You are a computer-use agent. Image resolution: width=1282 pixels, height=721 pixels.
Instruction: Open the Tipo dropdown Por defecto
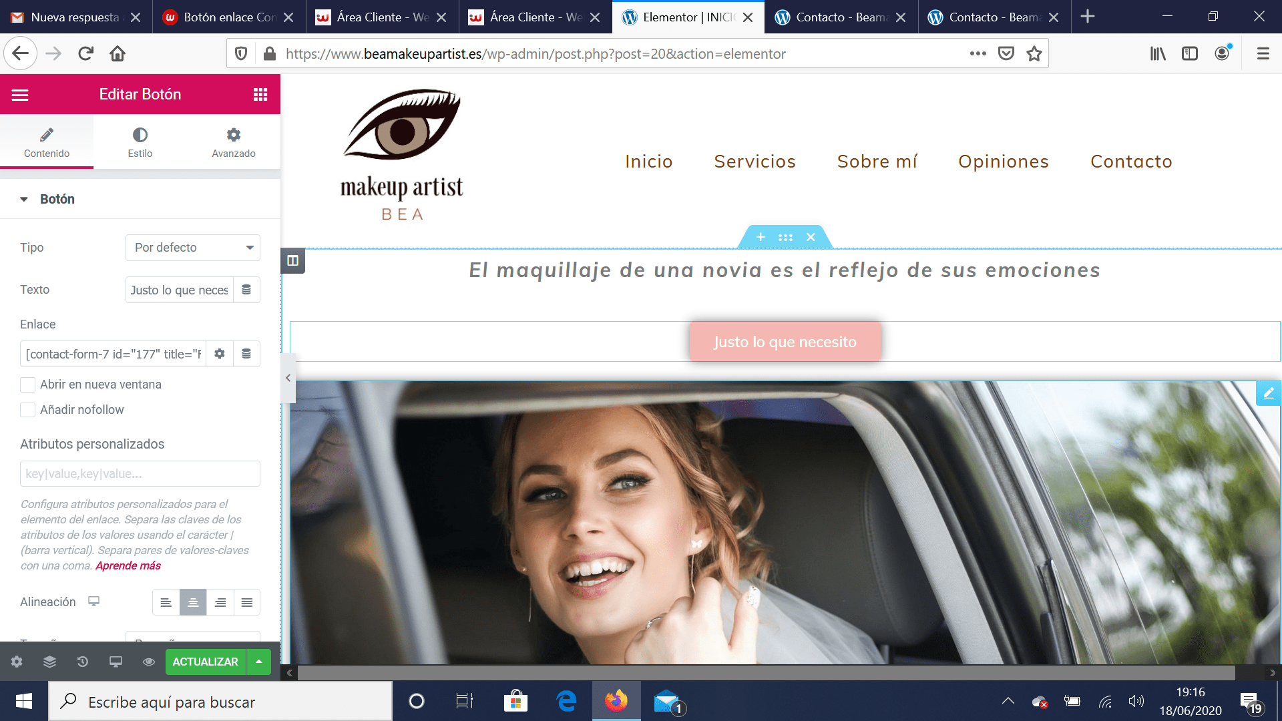pyautogui.click(x=193, y=248)
